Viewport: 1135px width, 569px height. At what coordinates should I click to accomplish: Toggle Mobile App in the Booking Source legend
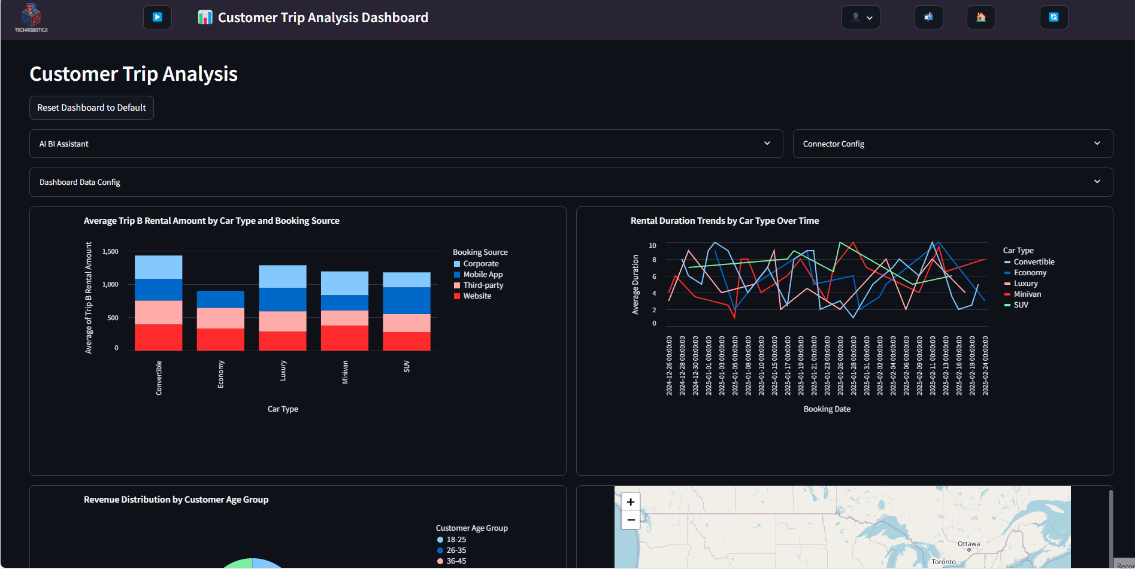click(x=478, y=275)
